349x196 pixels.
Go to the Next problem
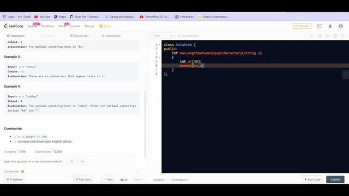point(140,179)
